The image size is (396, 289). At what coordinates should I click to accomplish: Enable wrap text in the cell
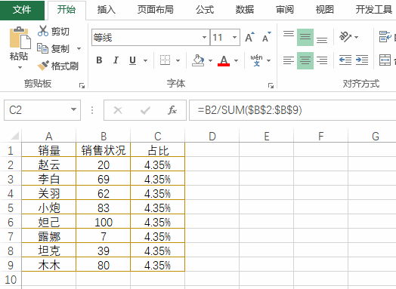tap(385, 37)
